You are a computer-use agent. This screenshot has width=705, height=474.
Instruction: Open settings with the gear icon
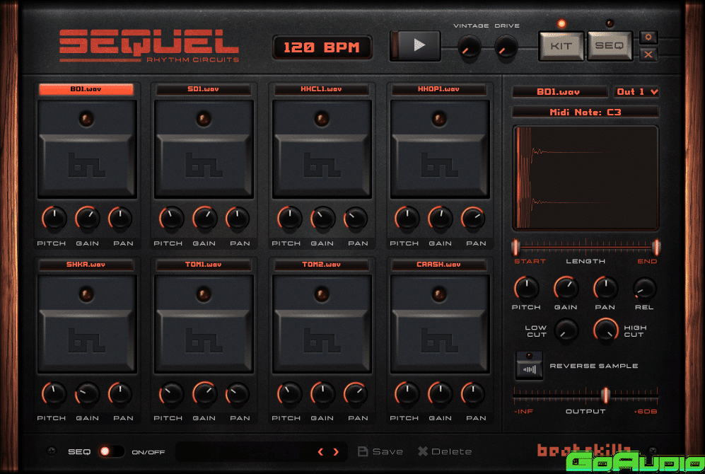pos(648,37)
